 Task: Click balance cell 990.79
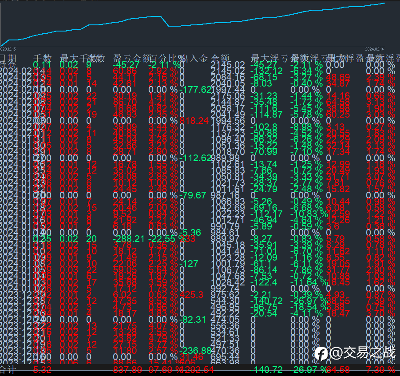coord(225,226)
